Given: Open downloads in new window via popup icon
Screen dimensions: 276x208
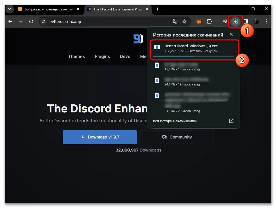Looking at the screenshot, I should [231, 121].
